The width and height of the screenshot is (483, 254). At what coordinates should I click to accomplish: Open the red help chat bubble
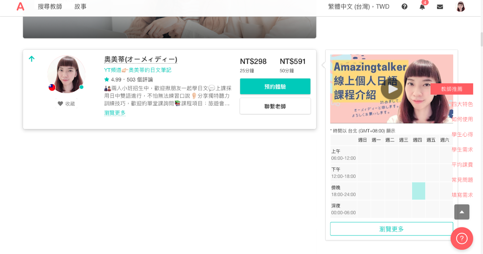(x=462, y=239)
